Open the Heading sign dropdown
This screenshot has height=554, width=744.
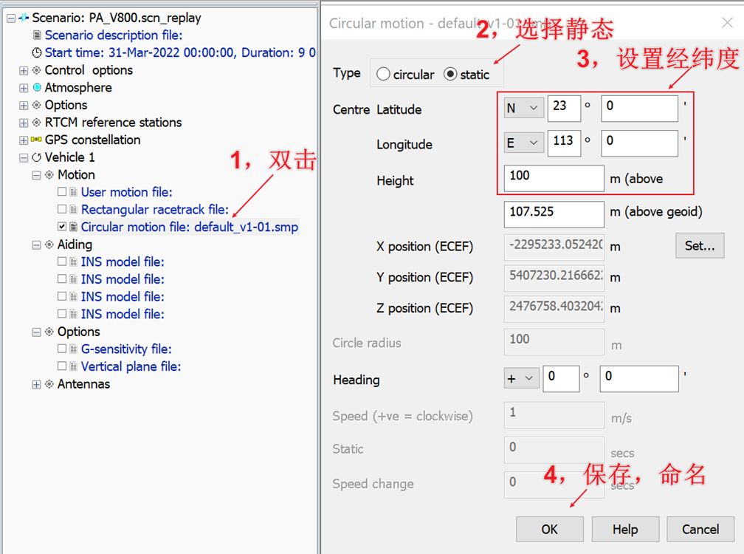tap(521, 379)
